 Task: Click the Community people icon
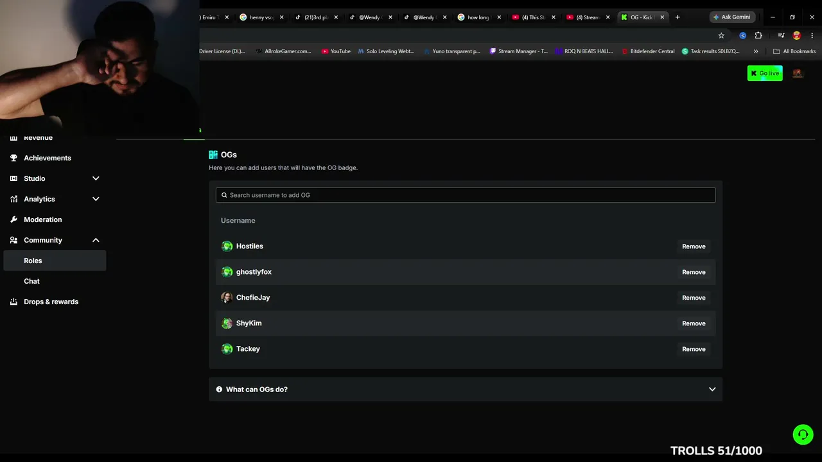tap(14, 240)
